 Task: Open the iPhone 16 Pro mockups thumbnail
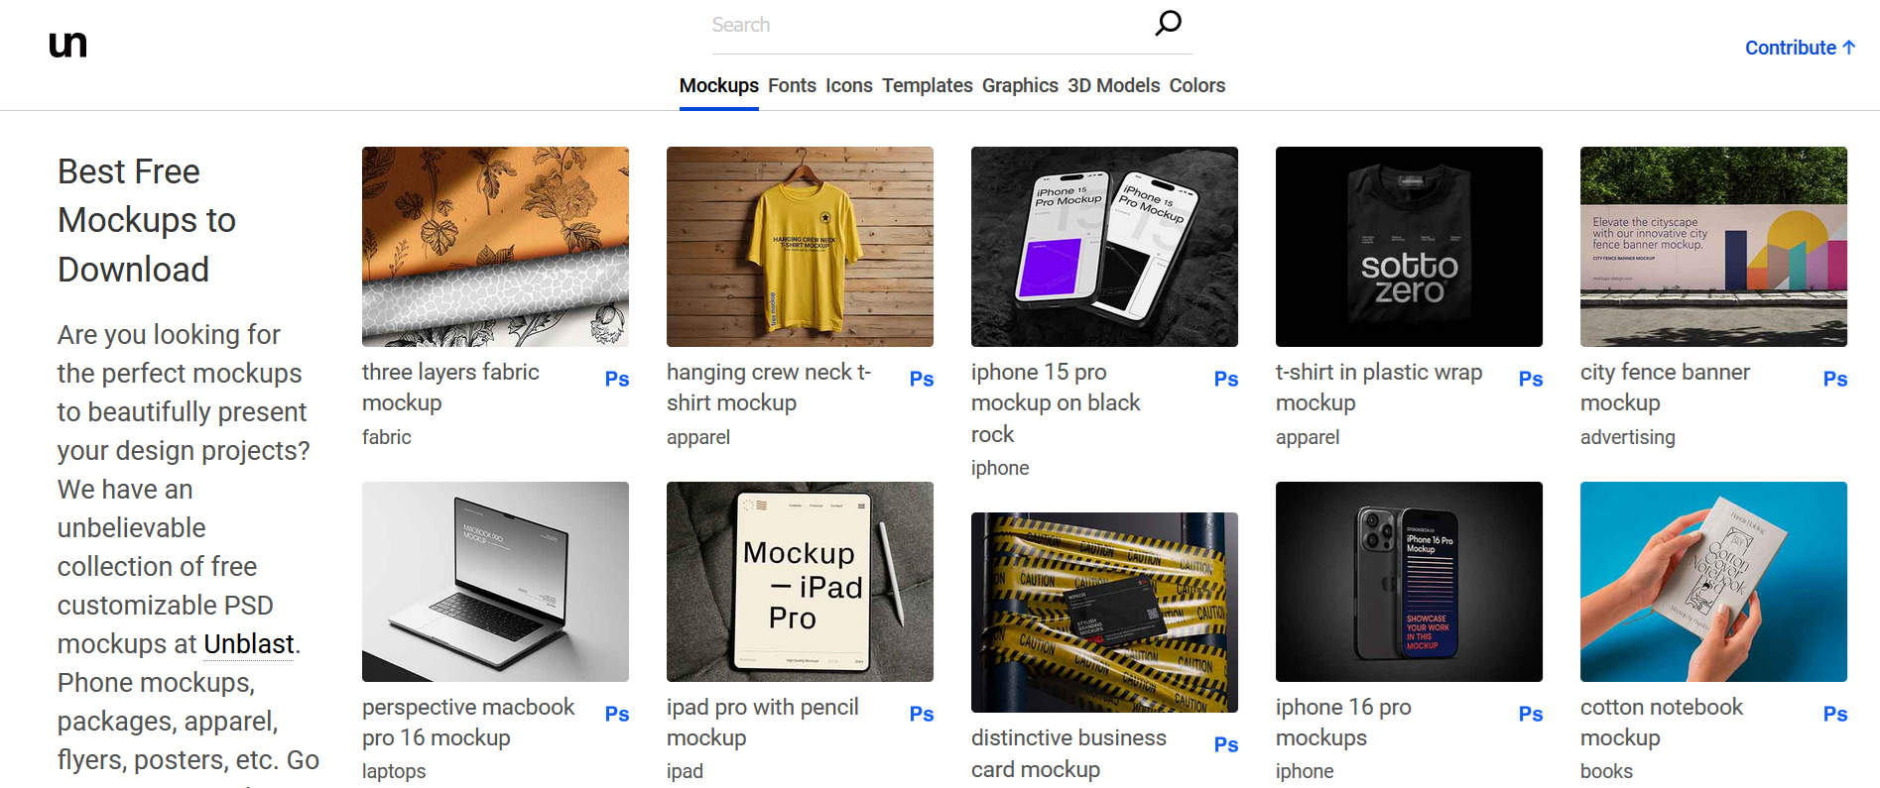(1409, 582)
